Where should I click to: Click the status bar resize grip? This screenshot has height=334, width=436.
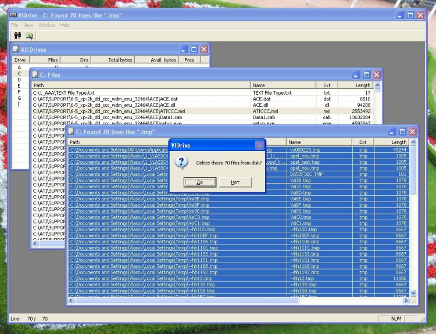pyautogui.click(x=423, y=319)
